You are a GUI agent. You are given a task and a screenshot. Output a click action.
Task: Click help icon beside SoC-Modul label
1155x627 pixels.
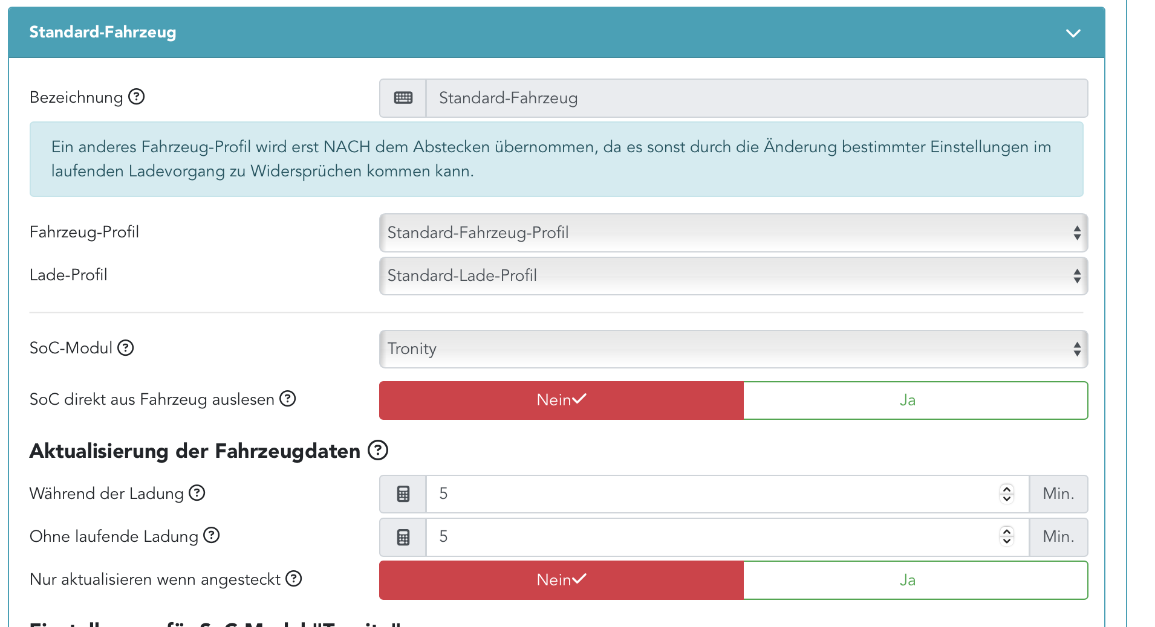pyautogui.click(x=125, y=348)
